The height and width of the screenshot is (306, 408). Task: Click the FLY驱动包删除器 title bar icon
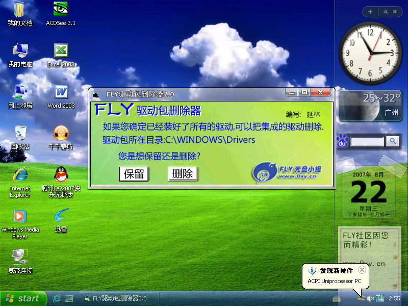tap(95, 95)
